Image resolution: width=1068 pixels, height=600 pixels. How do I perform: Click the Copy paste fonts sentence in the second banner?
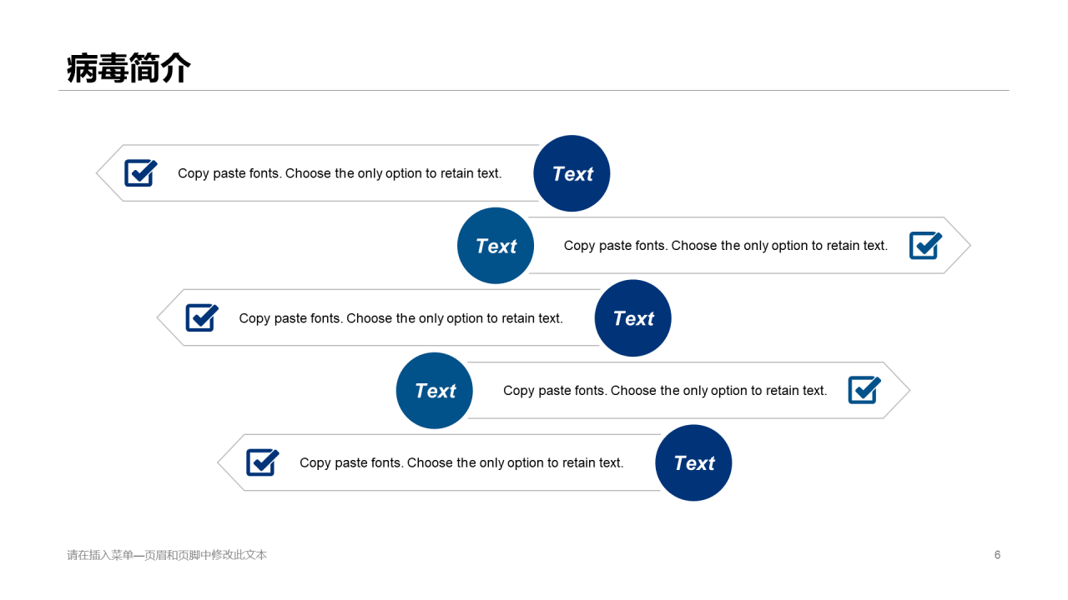pyautogui.click(x=726, y=246)
